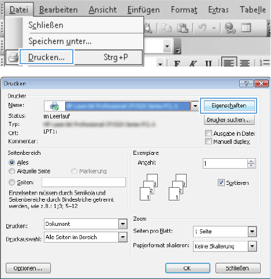271x279 pixels.
Task: Open the Bearbeiten menu
Action: click(58, 10)
